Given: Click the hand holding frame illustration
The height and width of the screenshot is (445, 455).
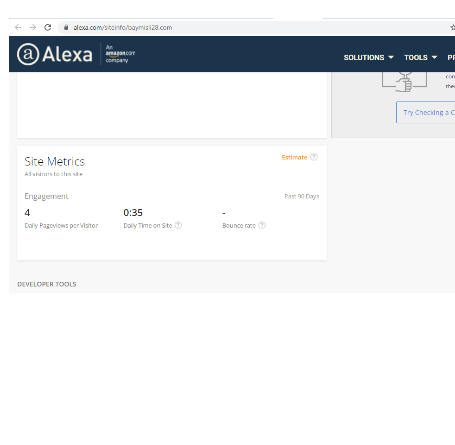Looking at the screenshot, I should (404, 82).
